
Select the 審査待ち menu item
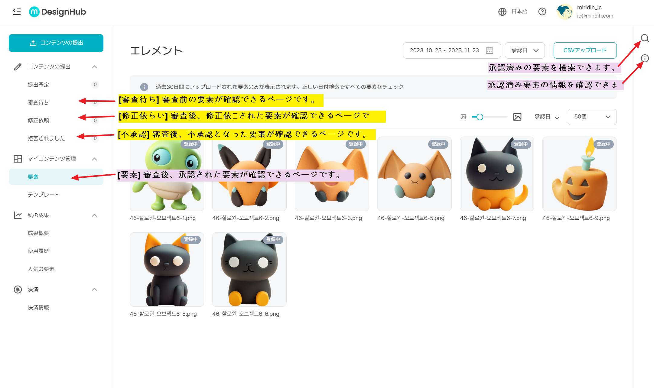click(37, 102)
